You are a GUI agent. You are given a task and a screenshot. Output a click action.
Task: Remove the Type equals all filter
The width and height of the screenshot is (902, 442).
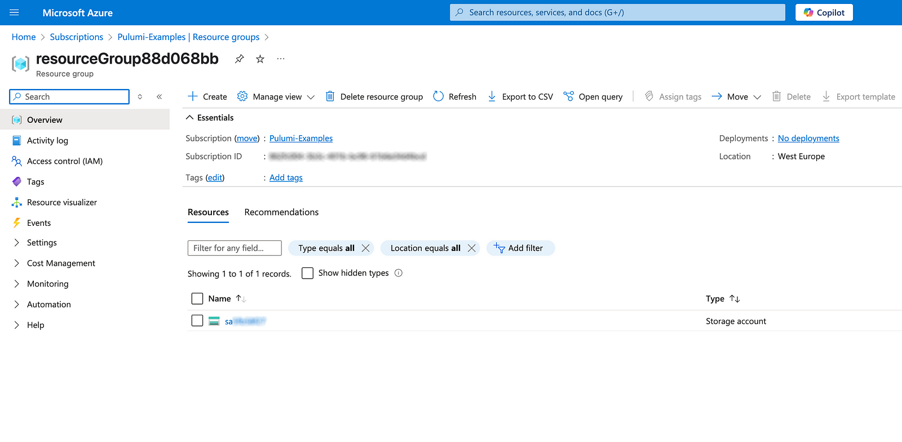[x=365, y=248]
